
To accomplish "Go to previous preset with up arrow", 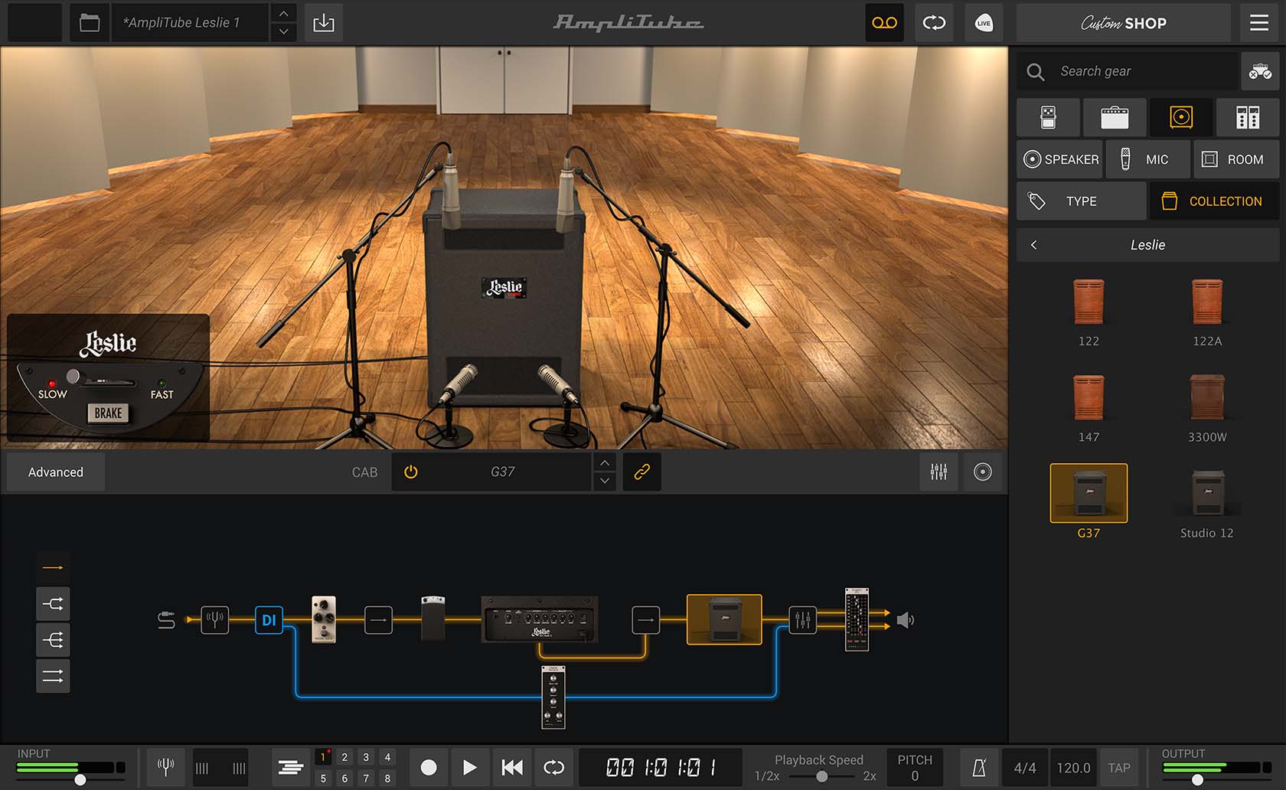I will point(284,14).
